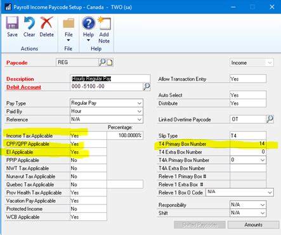
Task: Toggle Nunavut Tax Applicable value
Action: pos(88,177)
